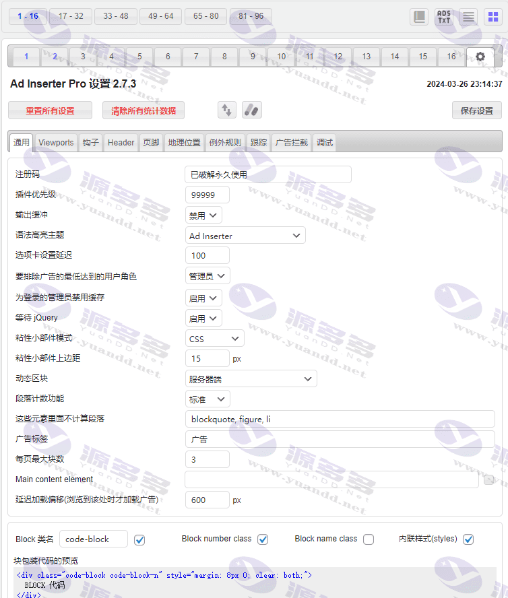Click the 粘性小部件上边距 15 field
The width and height of the screenshot is (508, 598).
pos(208,358)
